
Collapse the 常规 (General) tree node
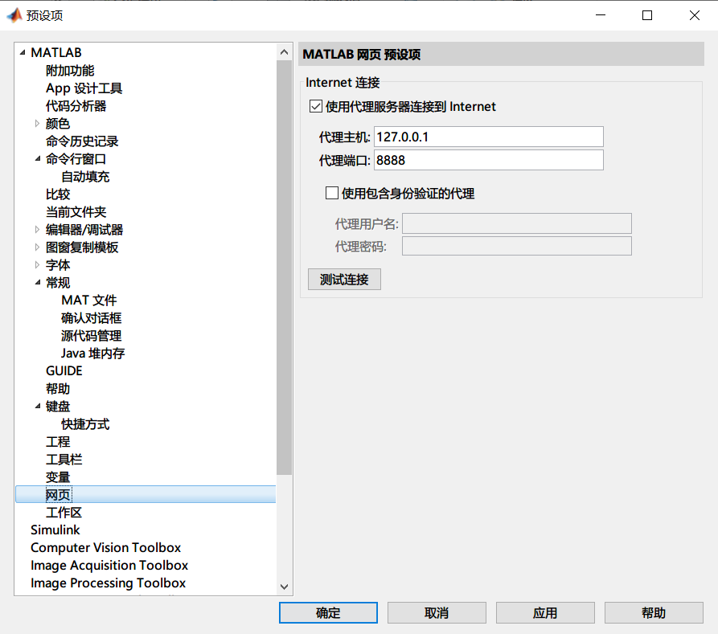click(37, 282)
